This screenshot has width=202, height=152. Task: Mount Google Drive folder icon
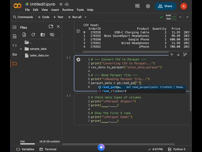tap(43, 35)
